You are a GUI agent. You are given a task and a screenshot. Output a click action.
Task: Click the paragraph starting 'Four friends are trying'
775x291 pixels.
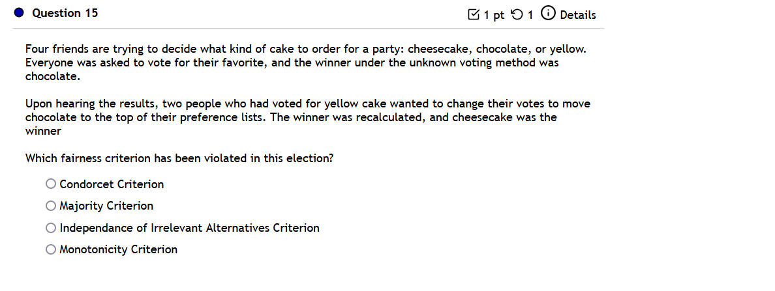(306, 63)
